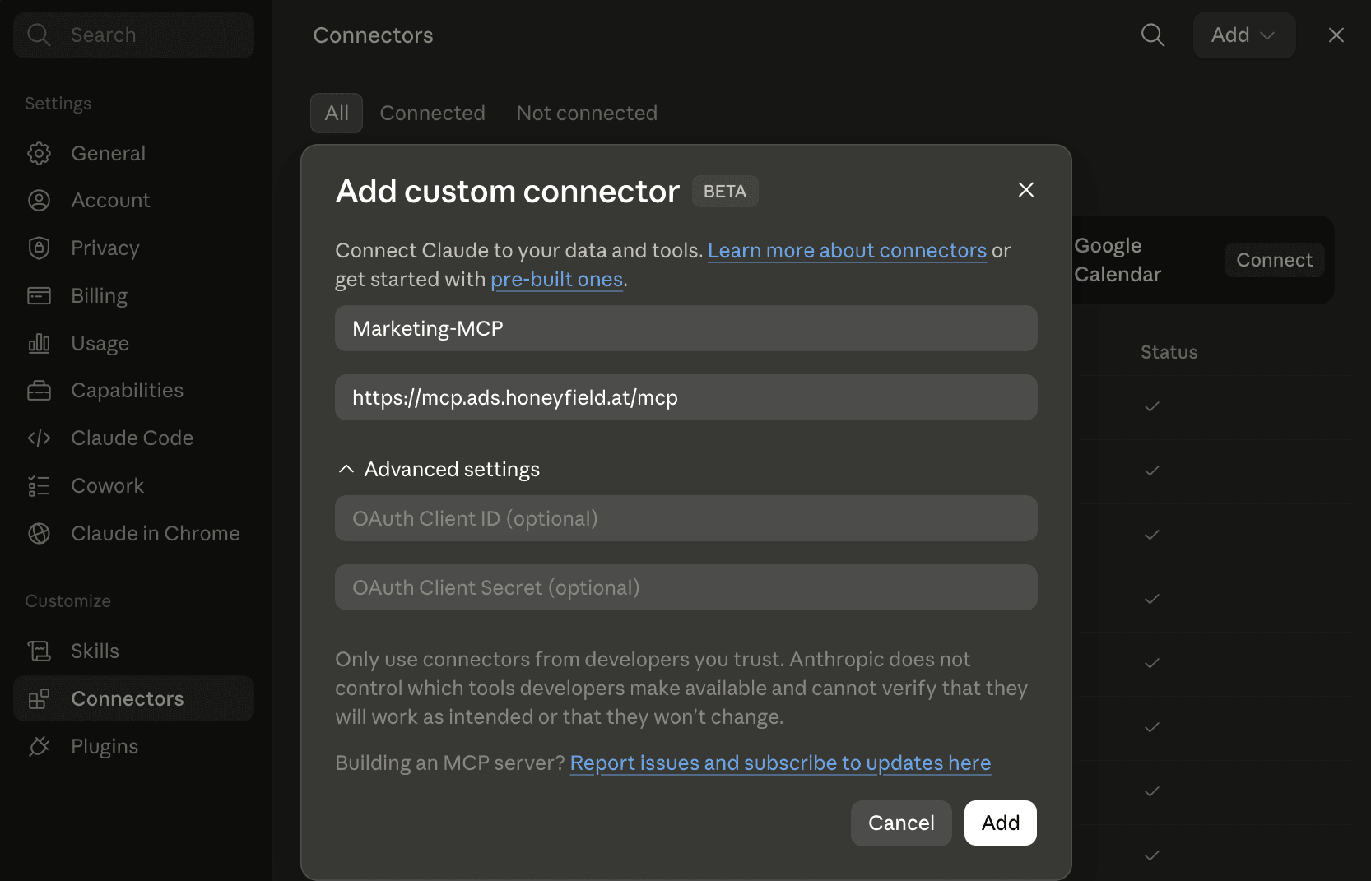Image resolution: width=1371 pixels, height=881 pixels.
Task: Cancel the custom connector dialog
Action: [x=901, y=823]
